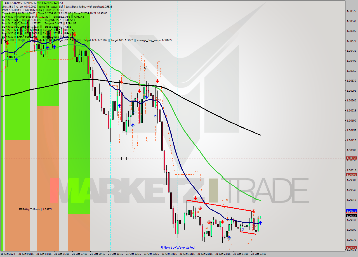Click 1.29805 on the price scale
The height and width of the screenshot is (257, 358).
pyautogui.click(x=351, y=230)
